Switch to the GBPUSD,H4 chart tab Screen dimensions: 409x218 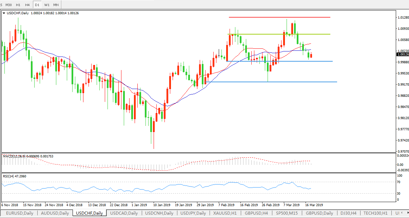(256, 213)
